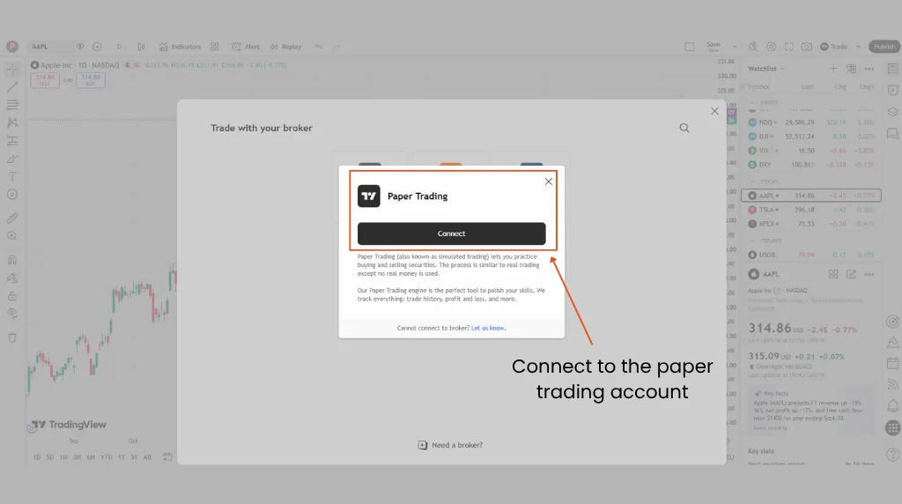Open the quick search icon in the toolbar

pos(753,47)
